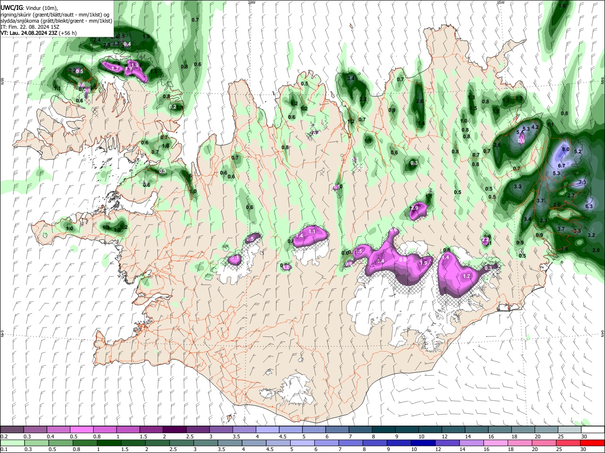This screenshot has width=605, height=453.
Task: Select the bright pink snow swatch between 0.5 and 0.8
Action: 81,430
